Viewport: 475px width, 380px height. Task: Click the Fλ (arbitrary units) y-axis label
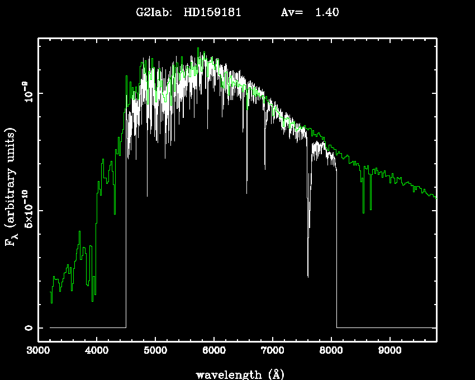[11, 187]
